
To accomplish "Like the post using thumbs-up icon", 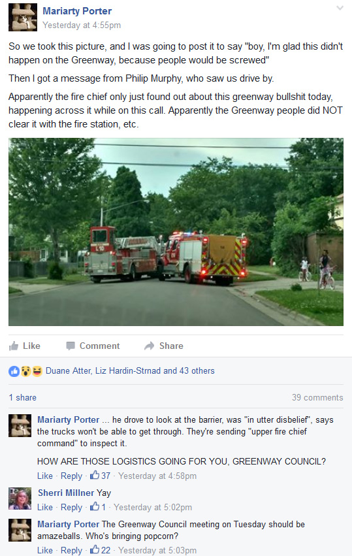I will pos(14,346).
